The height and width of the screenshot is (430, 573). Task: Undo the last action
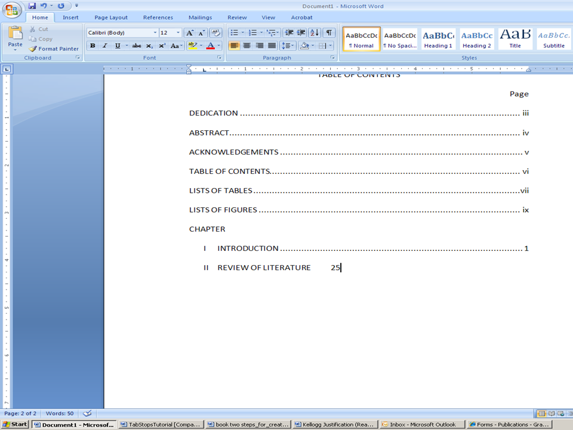(44, 5)
